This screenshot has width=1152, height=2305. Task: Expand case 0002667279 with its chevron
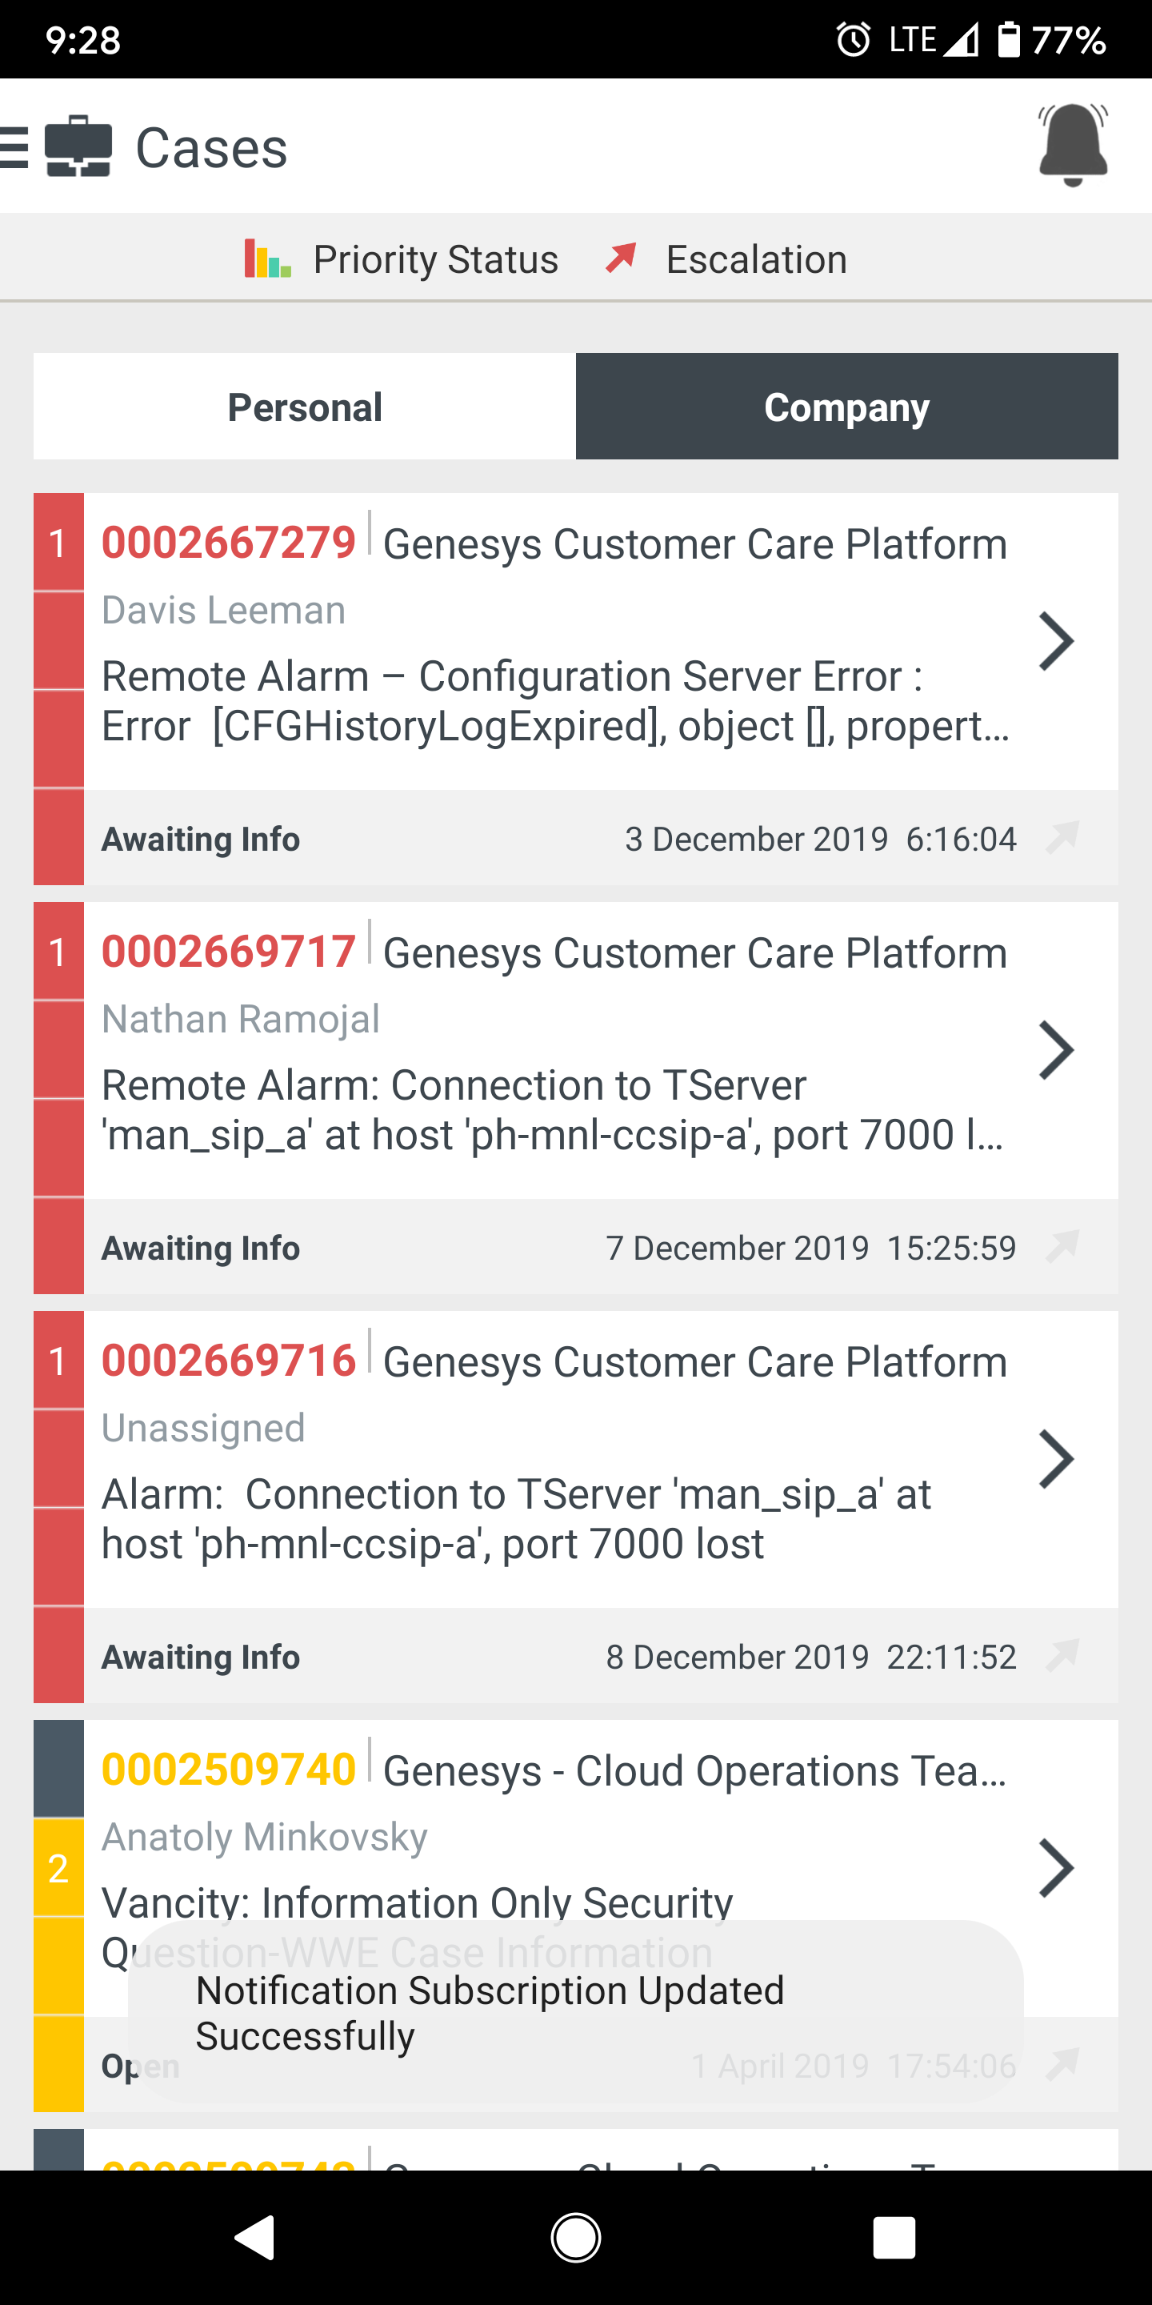(1055, 640)
